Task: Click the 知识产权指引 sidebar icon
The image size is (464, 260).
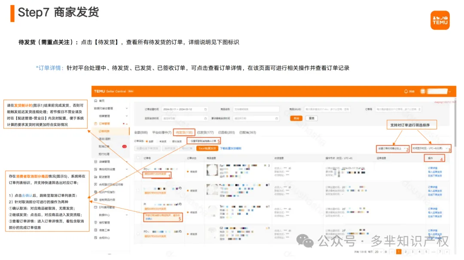Action: click(x=95, y=192)
